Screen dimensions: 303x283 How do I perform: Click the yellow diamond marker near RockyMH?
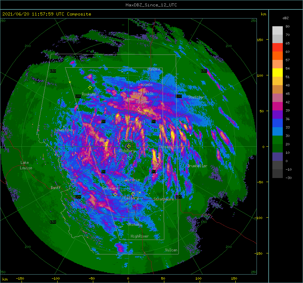point(90,88)
